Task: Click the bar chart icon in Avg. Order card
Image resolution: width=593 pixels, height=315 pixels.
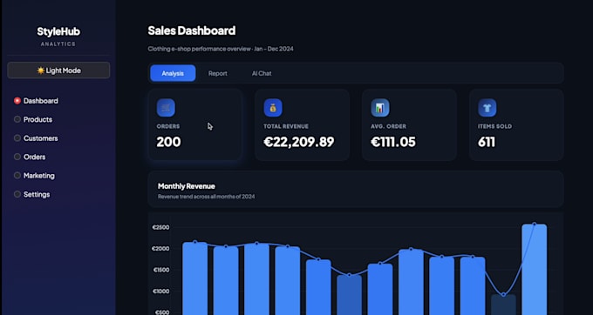Action: [380, 108]
